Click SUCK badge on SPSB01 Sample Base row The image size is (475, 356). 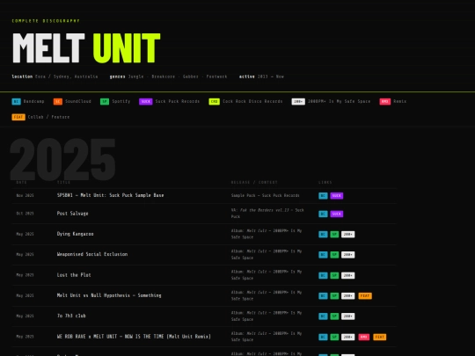click(337, 195)
